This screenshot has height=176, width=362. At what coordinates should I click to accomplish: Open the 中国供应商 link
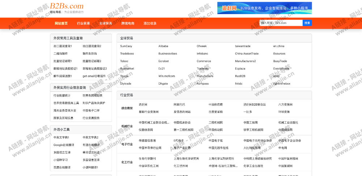tap(216, 105)
